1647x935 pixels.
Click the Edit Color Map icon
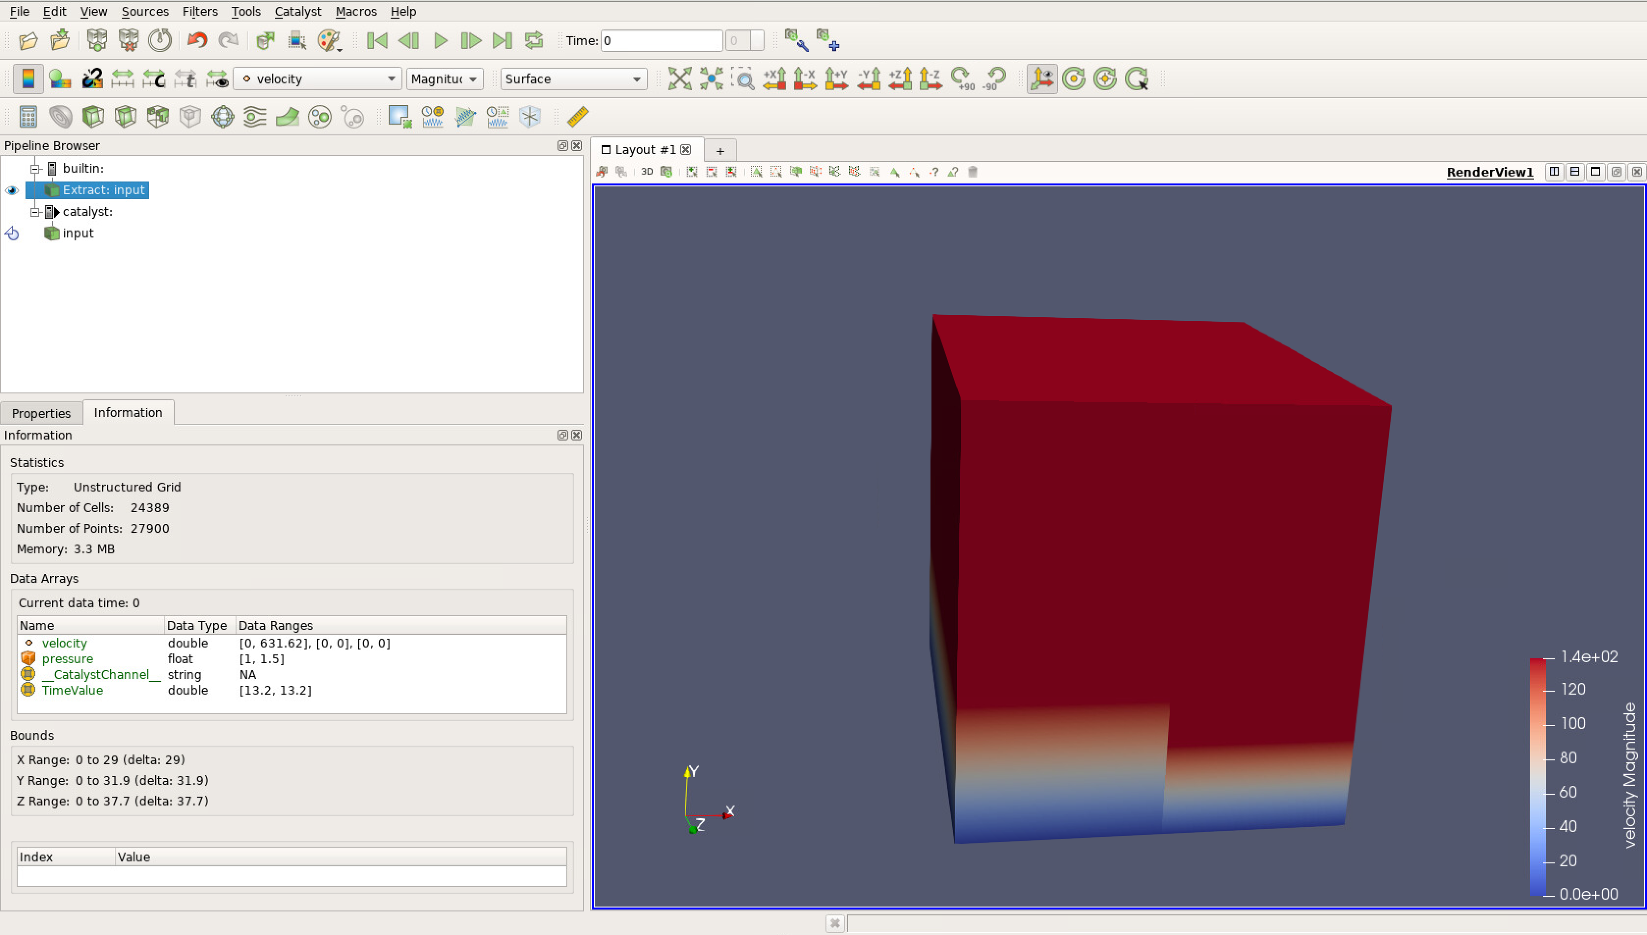coord(60,79)
